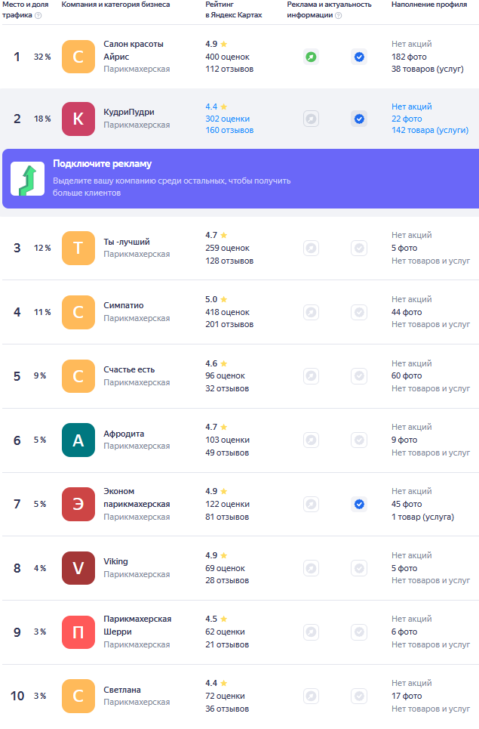Click the blue verified checkmark for Салон красоты Айрис
The image size is (479, 729).
[359, 57]
